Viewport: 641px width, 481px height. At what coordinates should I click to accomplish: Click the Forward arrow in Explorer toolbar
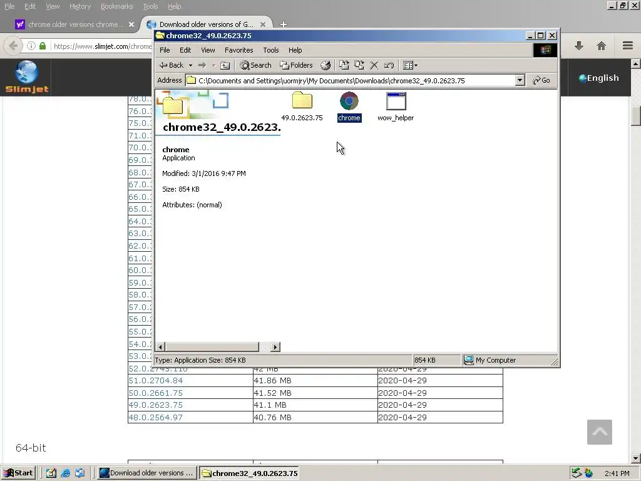pos(202,65)
